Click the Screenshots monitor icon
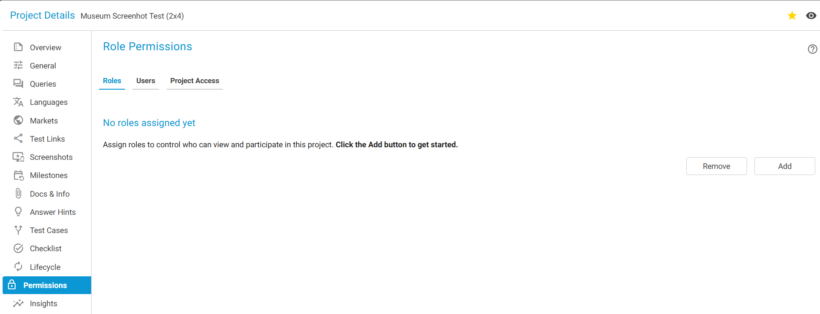The width and height of the screenshot is (820, 314). [x=18, y=157]
